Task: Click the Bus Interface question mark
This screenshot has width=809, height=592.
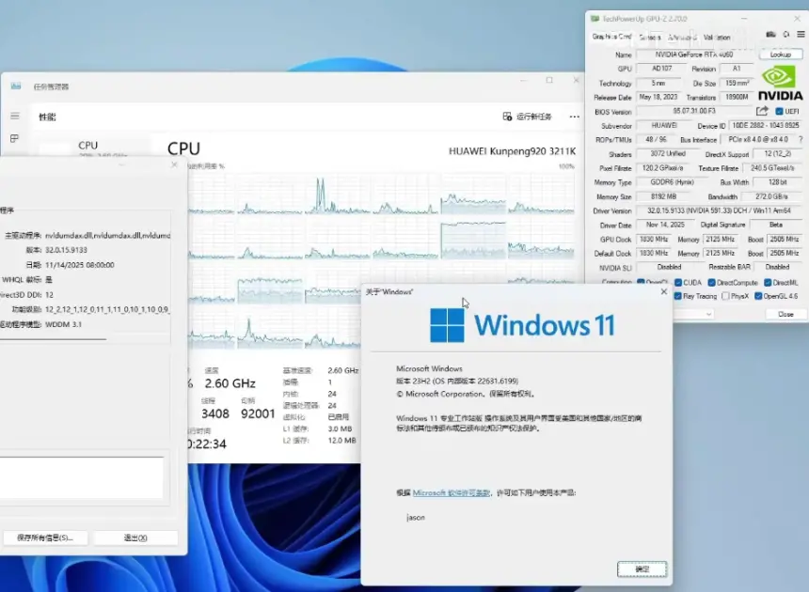Action: [801, 140]
